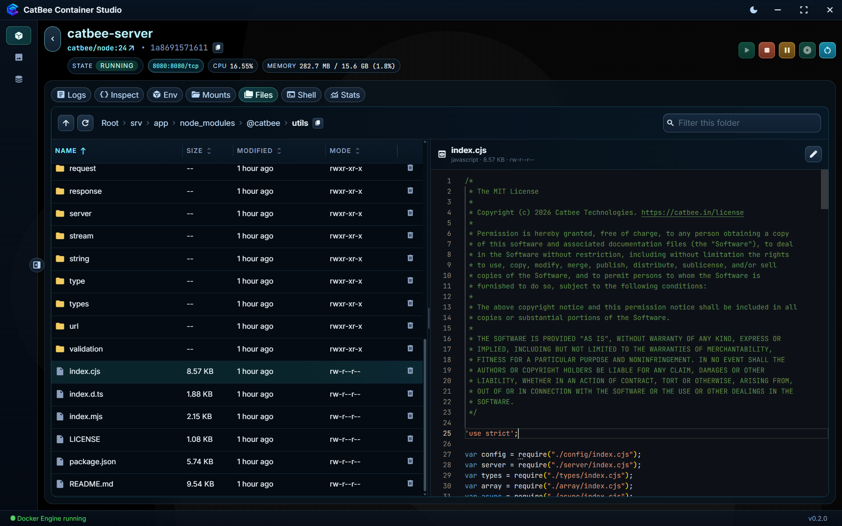Pause the container using orange pause icon

787,50
